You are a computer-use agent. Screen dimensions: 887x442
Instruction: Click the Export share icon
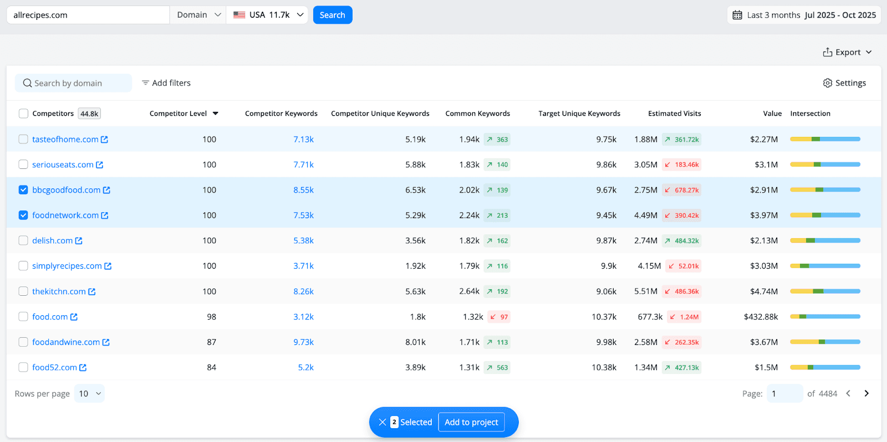pos(828,52)
